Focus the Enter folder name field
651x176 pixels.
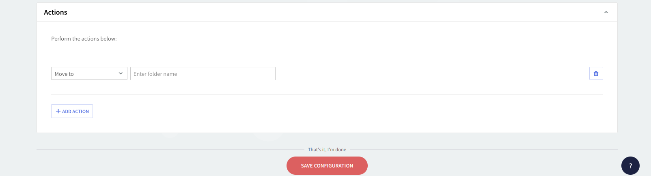coord(203,73)
